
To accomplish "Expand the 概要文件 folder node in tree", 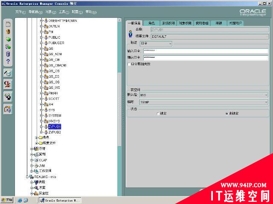I will (36, 143).
